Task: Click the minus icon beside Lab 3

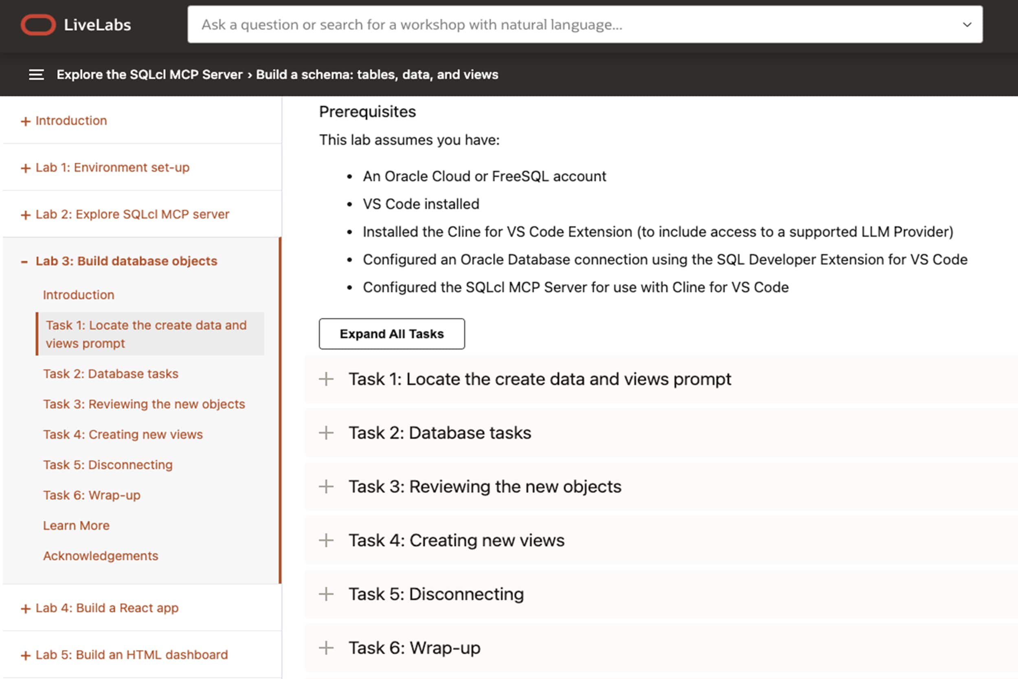Action: tap(24, 261)
